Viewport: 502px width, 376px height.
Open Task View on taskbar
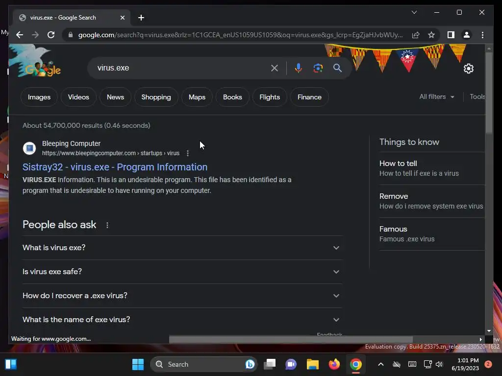pos(270,364)
